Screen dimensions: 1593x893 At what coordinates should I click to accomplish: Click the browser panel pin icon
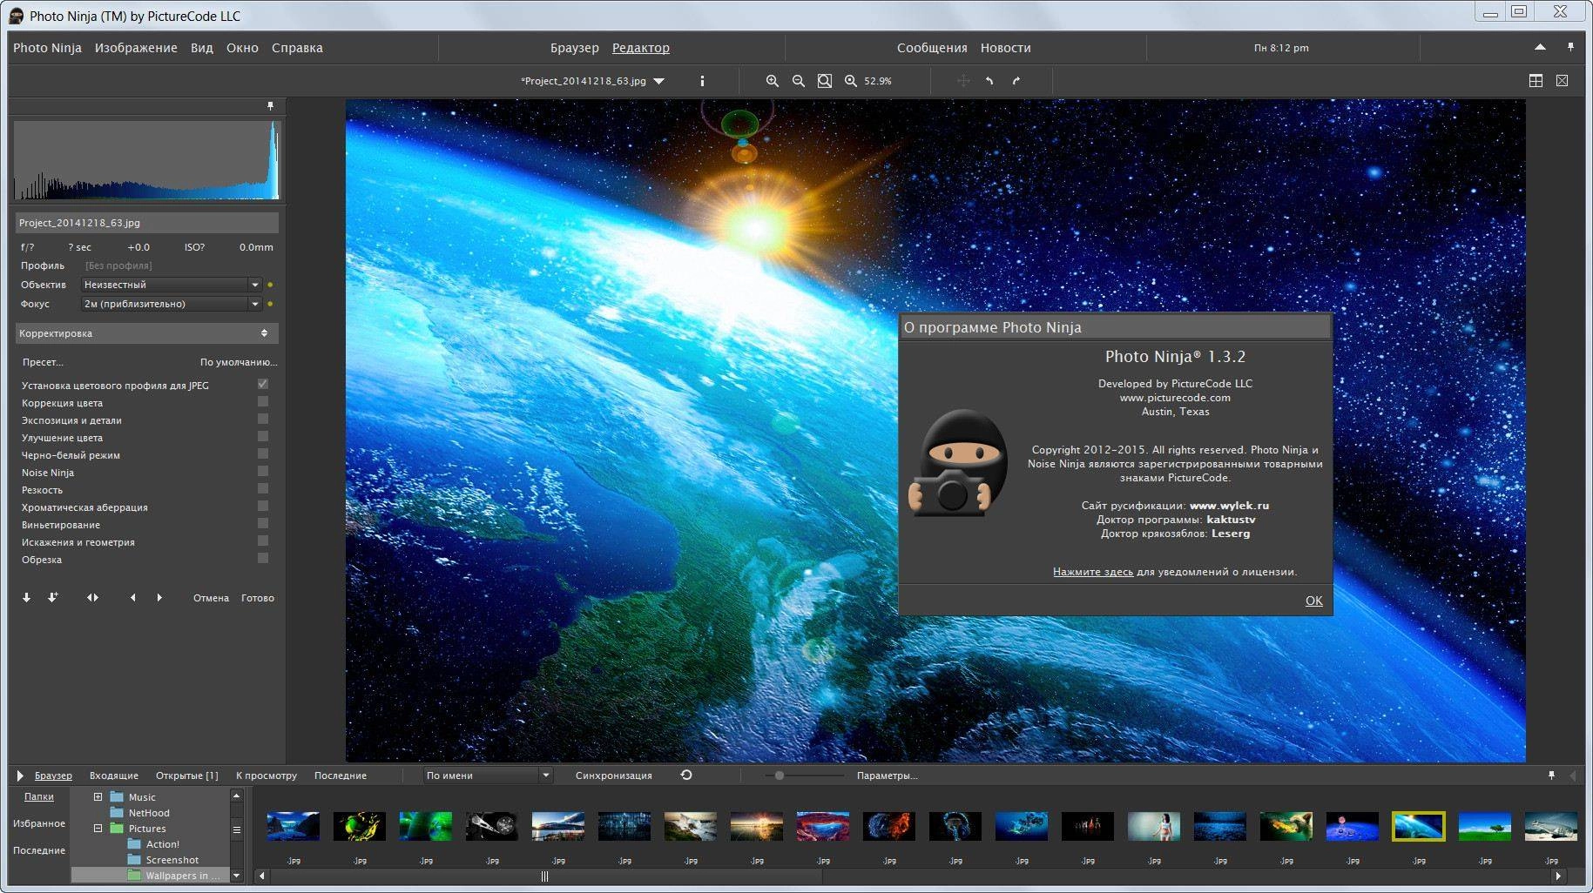click(x=1551, y=775)
